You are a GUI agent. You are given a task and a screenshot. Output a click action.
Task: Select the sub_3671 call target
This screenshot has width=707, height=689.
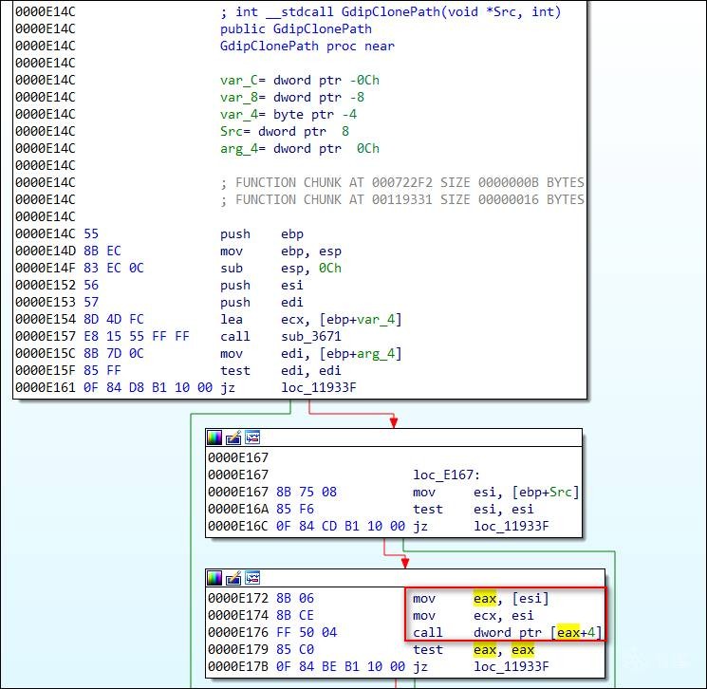click(311, 336)
